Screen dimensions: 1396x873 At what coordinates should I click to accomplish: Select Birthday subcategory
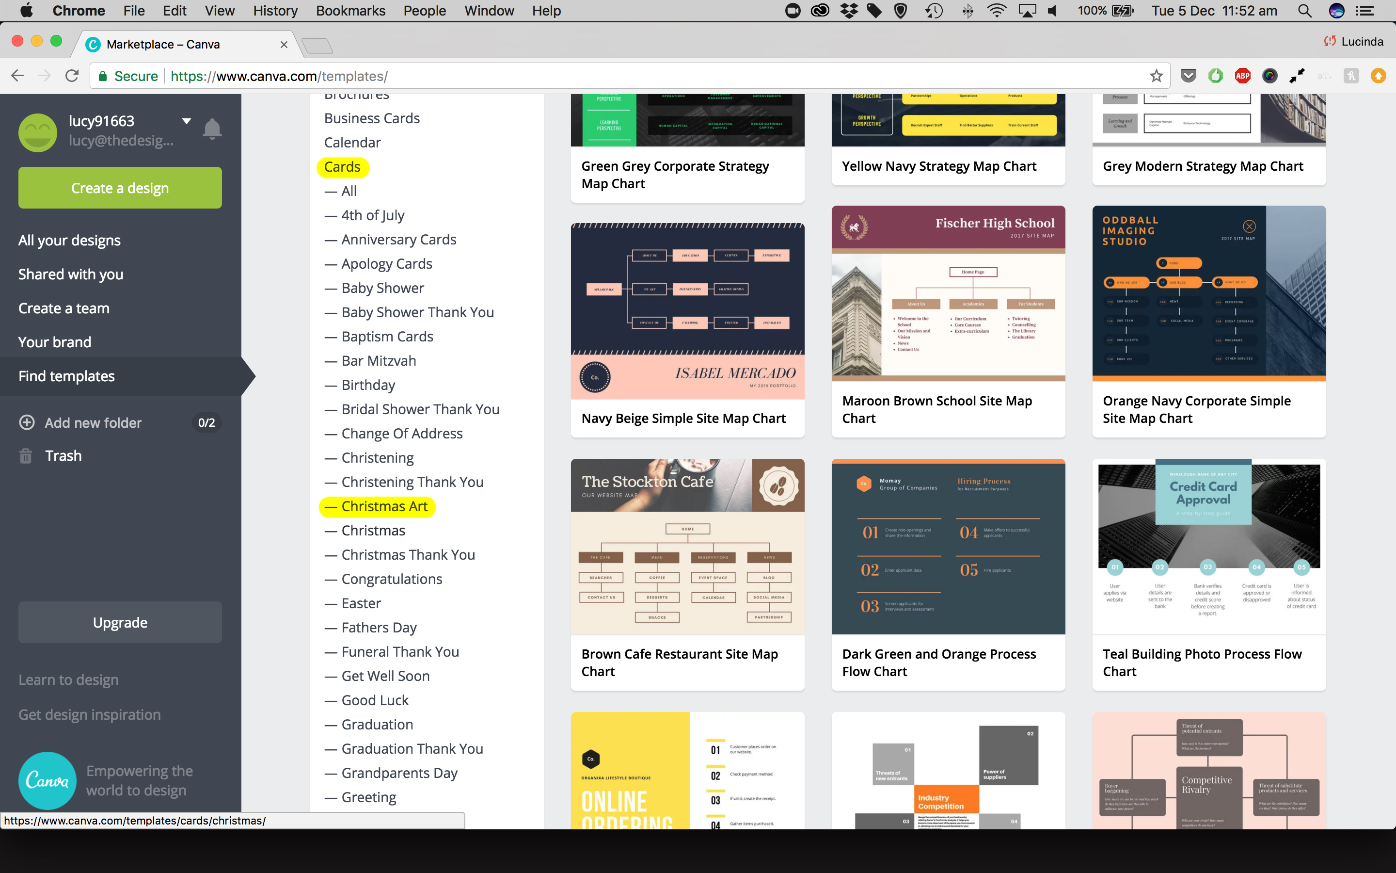pos(360,385)
